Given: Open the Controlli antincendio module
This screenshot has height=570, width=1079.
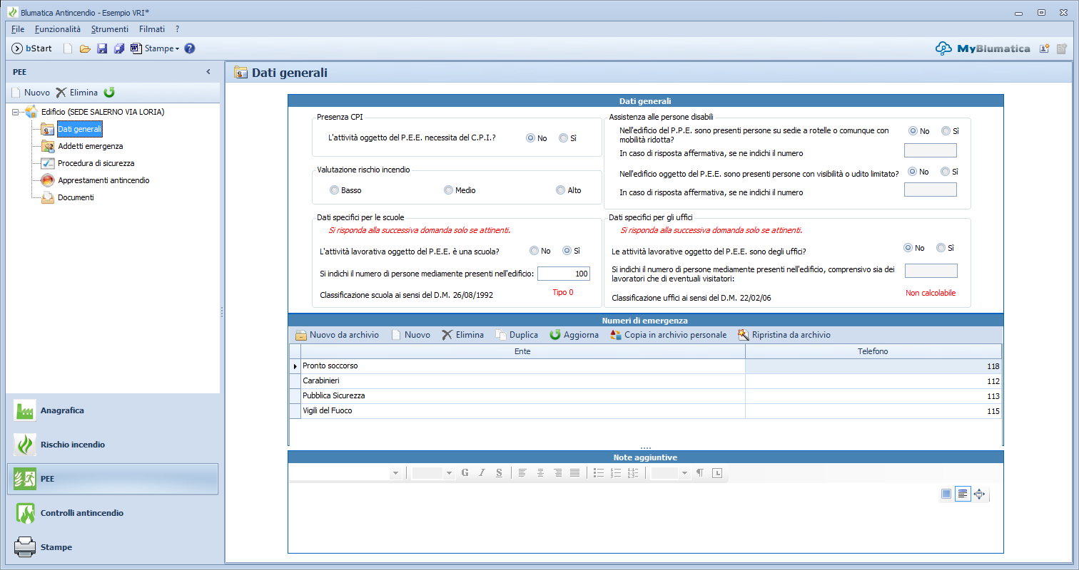Looking at the screenshot, I should click(81, 513).
